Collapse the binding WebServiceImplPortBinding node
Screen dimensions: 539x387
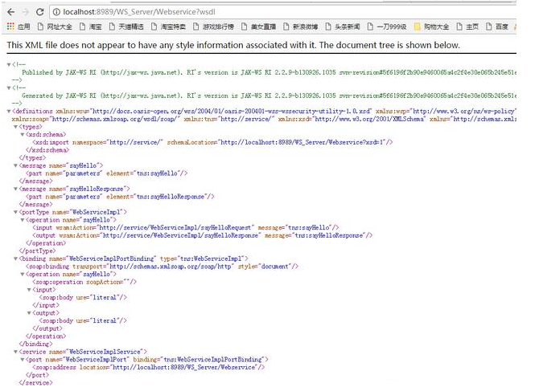(x=15, y=259)
